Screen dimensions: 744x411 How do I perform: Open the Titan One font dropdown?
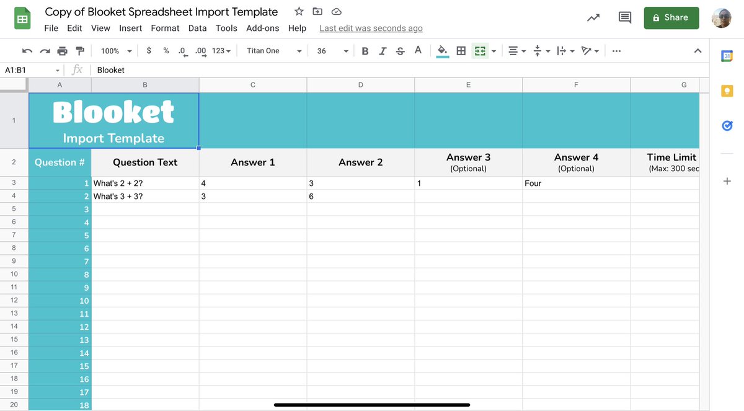pyautogui.click(x=274, y=51)
